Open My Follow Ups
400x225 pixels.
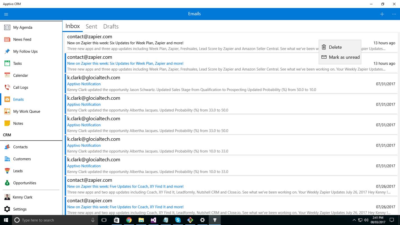click(x=31, y=51)
